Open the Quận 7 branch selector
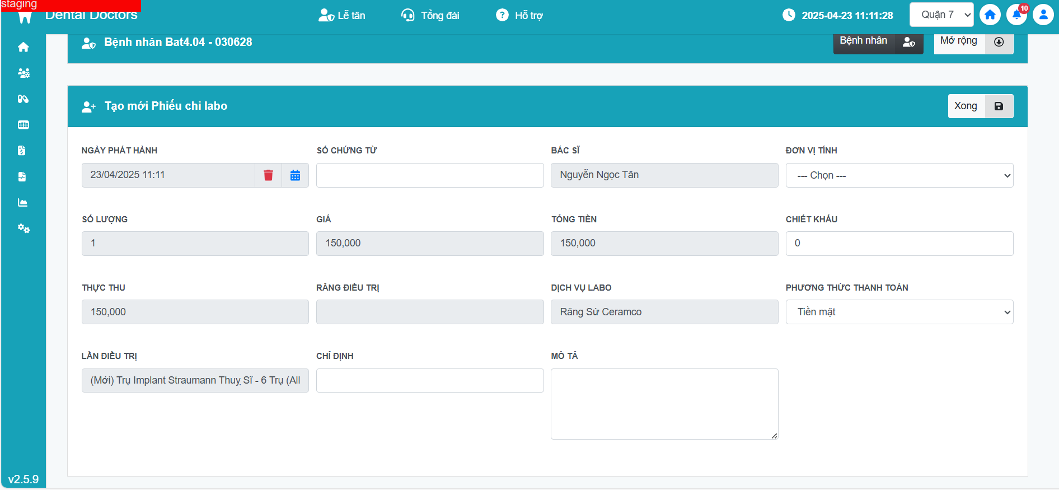 pyautogui.click(x=941, y=15)
